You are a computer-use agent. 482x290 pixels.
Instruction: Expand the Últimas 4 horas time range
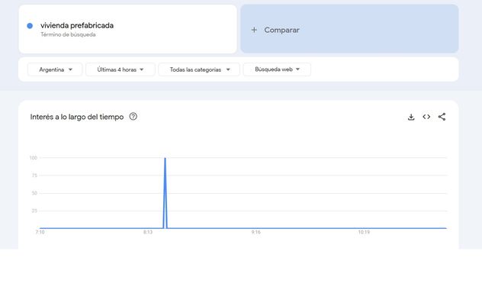[120, 69]
